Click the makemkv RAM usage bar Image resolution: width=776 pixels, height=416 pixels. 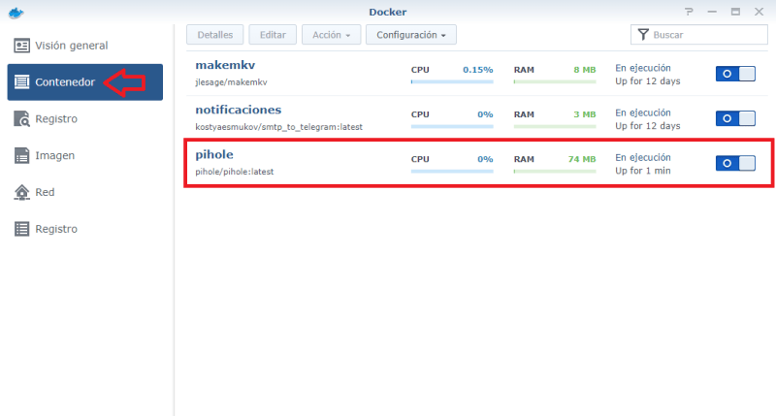555,81
